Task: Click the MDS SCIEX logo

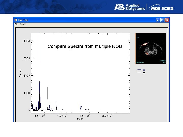Action: (161, 7)
